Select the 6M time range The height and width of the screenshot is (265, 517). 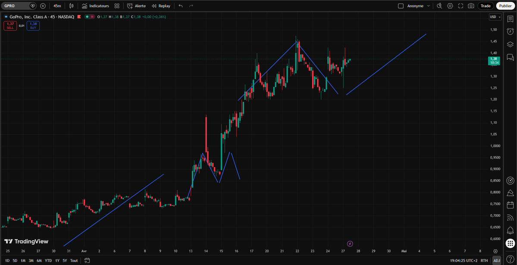pos(39,260)
